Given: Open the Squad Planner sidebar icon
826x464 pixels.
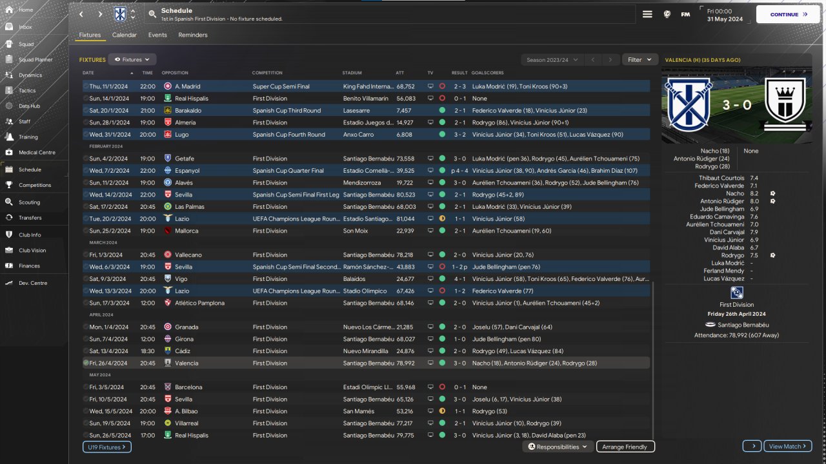Looking at the screenshot, I should pos(9,59).
